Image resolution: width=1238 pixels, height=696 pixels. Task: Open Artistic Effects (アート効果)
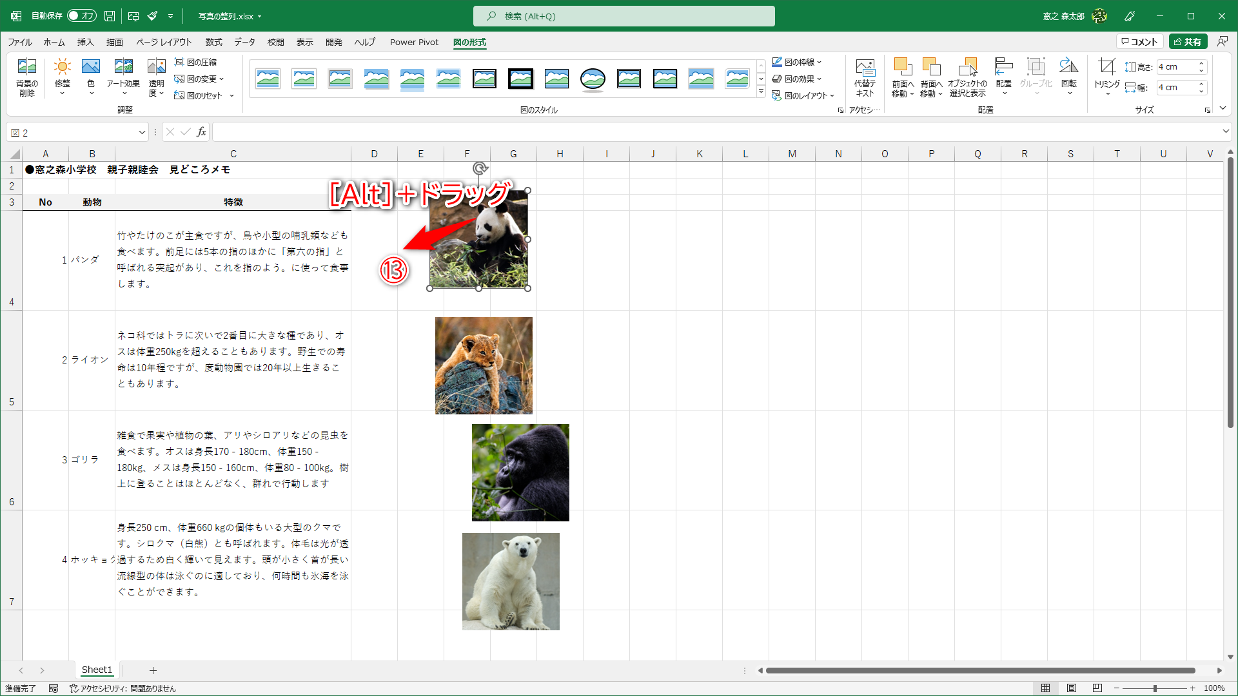coord(124,76)
